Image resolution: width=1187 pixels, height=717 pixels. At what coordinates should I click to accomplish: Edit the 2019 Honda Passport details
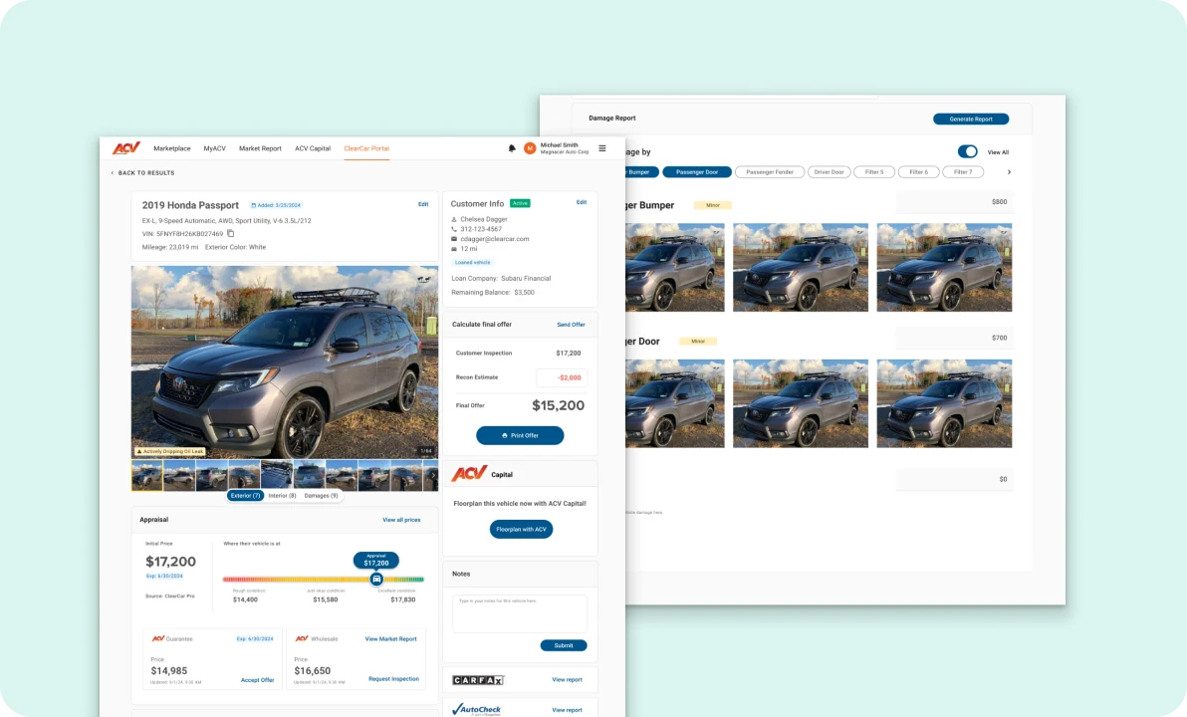423,204
